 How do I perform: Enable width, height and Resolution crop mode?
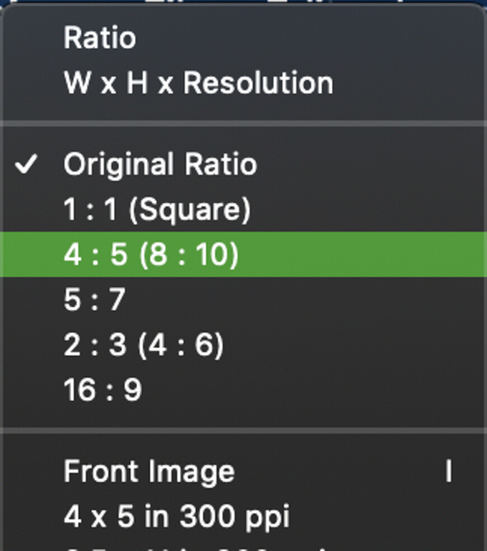coord(198,83)
